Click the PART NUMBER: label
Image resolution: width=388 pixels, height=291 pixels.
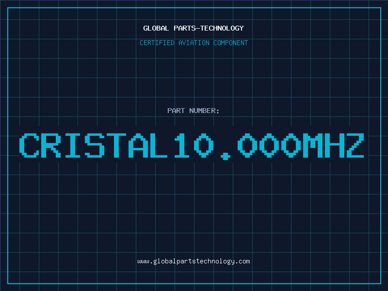193,111
